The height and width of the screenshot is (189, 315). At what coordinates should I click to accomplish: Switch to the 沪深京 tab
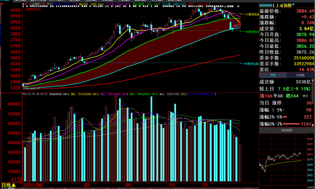pos(301,75)
